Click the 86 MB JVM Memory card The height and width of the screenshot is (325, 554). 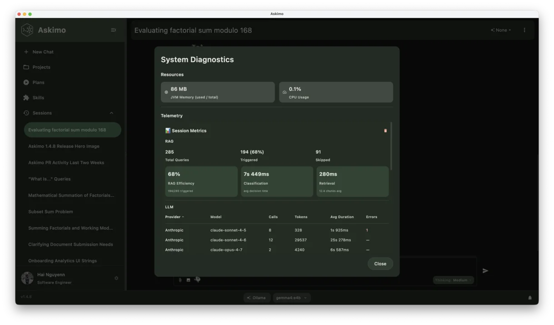click(x=218, y=92)
